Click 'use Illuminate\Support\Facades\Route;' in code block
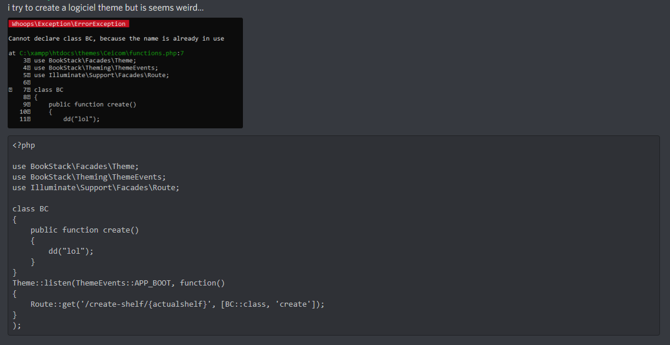Image resolution: width=670 pixels, height=345 pixels. coord(96,188)
